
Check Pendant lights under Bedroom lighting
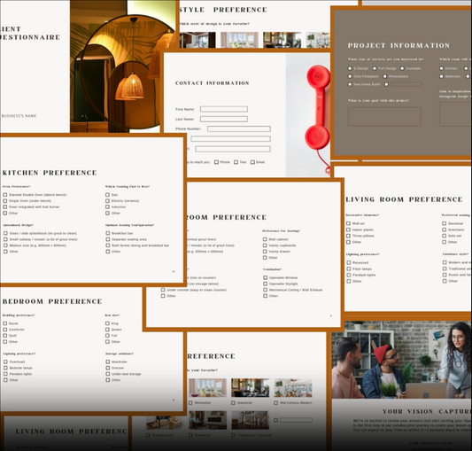coord(5,374)
